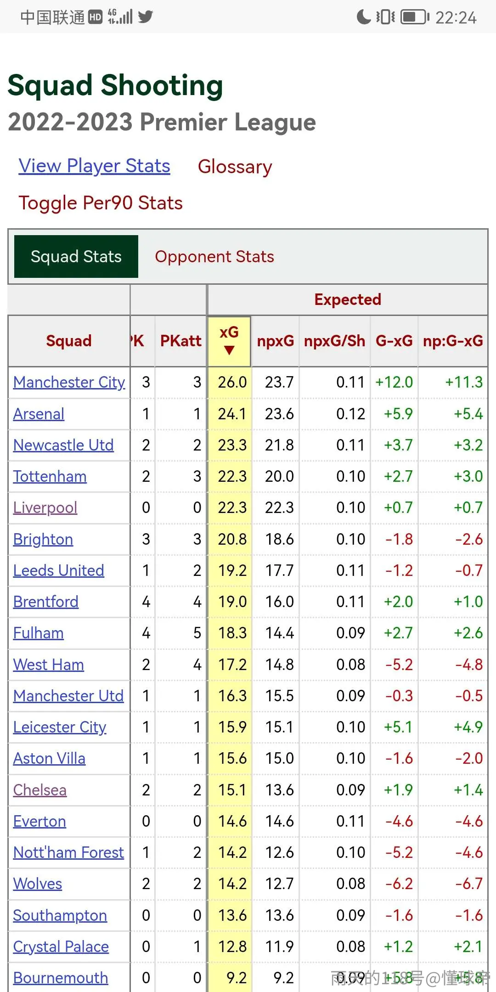Viewport: 496px width, 992px height.
Task: Open the Glossary
Action: tap(235, 166)
